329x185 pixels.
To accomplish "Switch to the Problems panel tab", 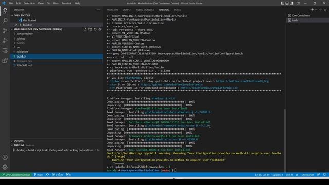I will coord(112,10).
